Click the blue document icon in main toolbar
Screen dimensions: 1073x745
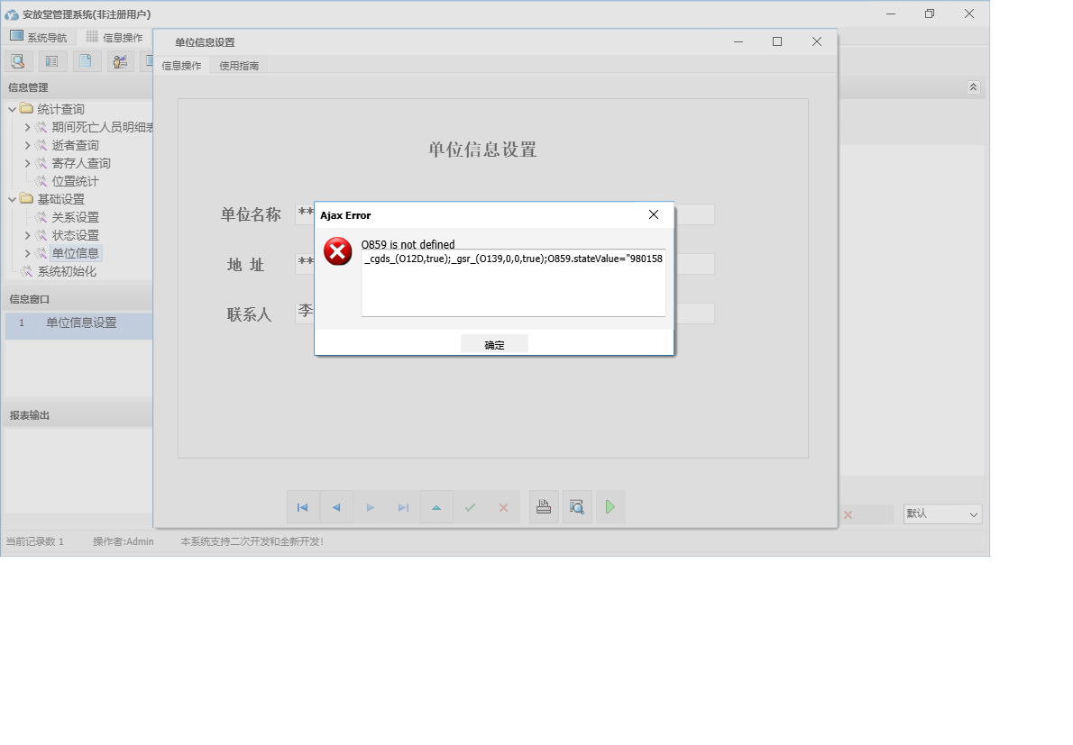(86, 61)
